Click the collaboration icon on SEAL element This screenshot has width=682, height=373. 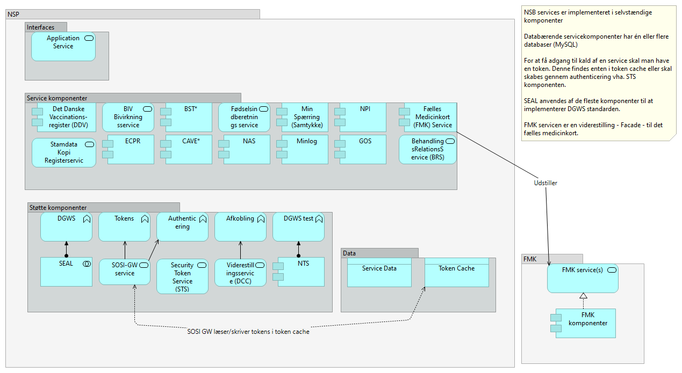tap(86, 264)
